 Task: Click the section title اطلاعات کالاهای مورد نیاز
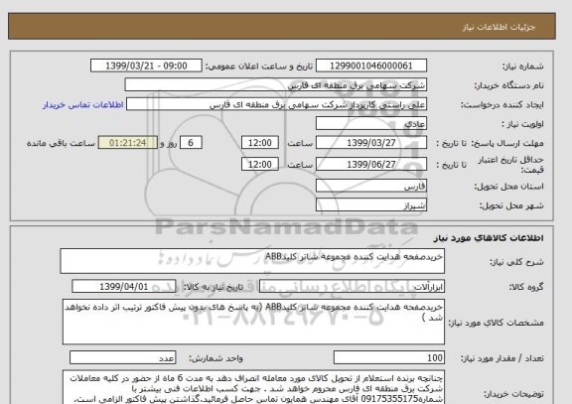pos(489,238)
